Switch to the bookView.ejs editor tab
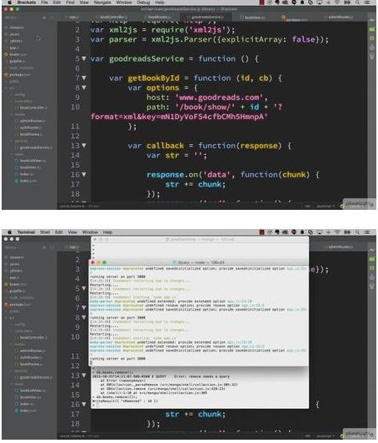Viewport: 378px width, 443px height. (253, 17)
